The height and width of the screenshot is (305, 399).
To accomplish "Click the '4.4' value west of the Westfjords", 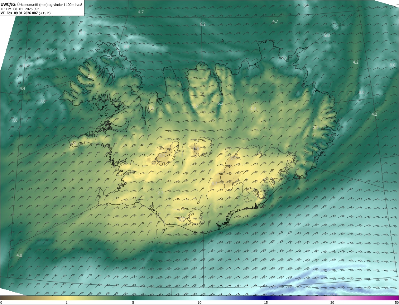I will 22,89.
